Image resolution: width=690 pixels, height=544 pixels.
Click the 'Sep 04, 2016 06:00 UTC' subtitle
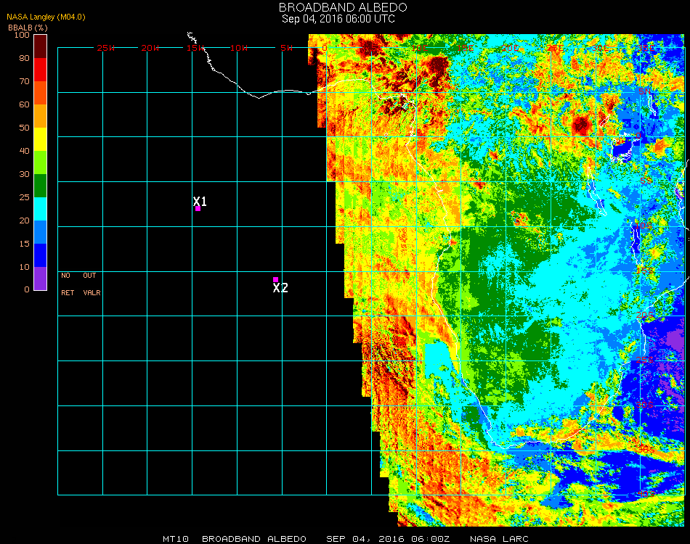click(338, 19)
